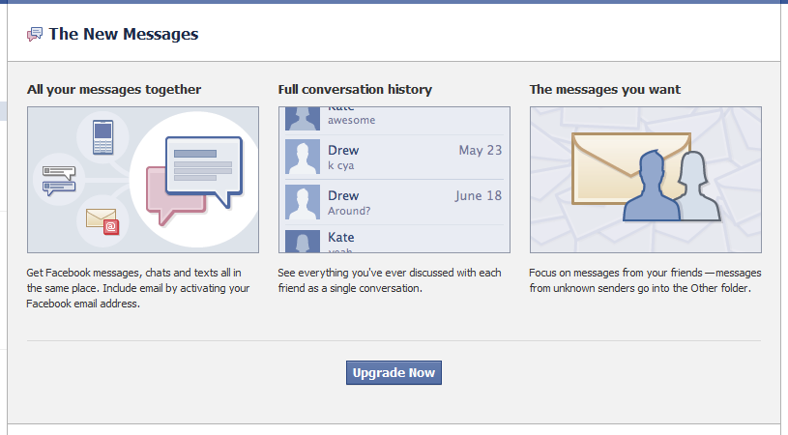
Task: Click the 'May 23' date text
Action: click(x=481, y=150)
